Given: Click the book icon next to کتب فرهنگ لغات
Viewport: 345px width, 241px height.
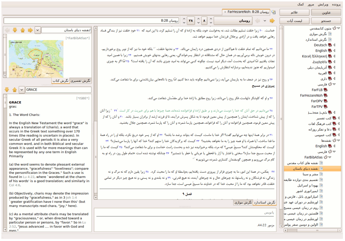Looking at the screenshot, I should click(334, 123).
